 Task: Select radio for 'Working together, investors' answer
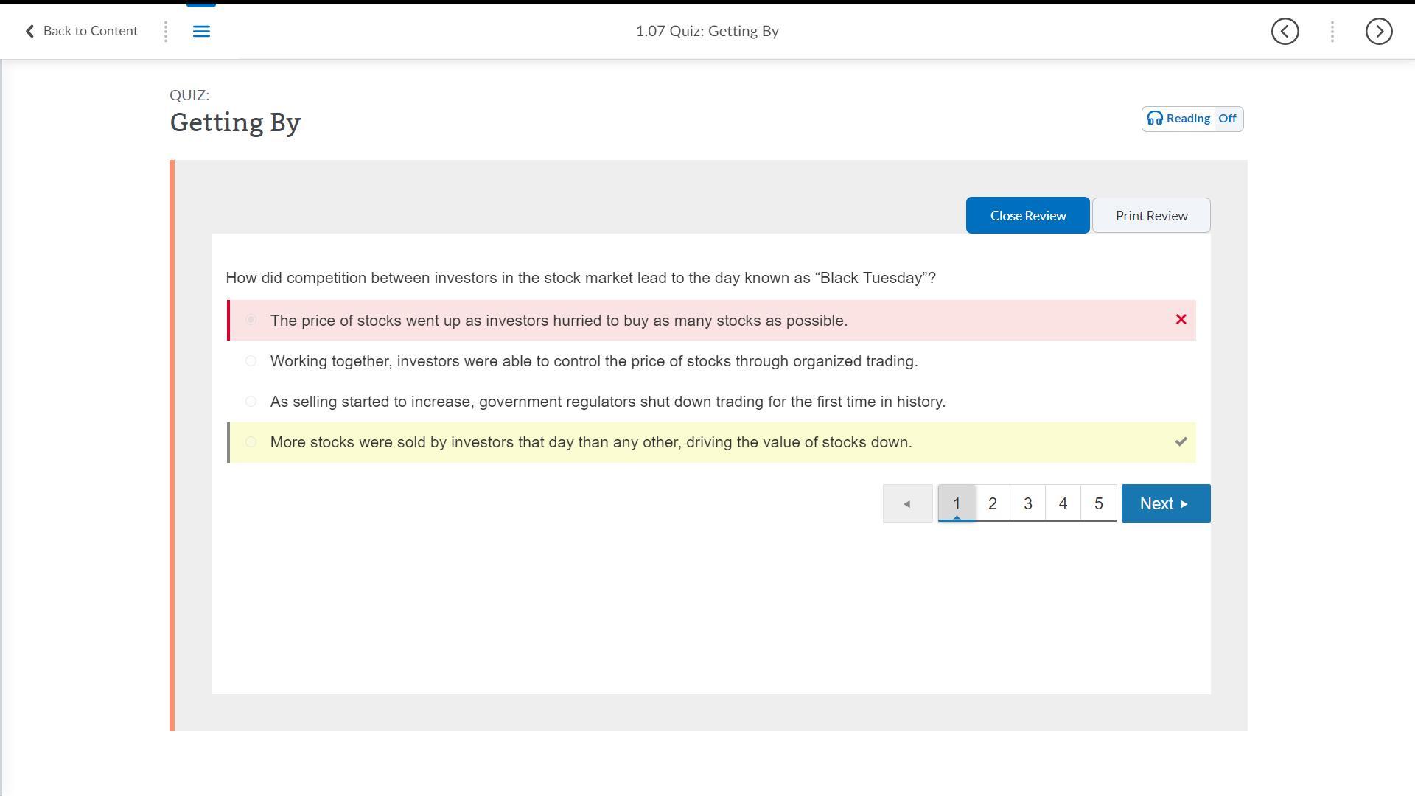[x=251, y=361]
